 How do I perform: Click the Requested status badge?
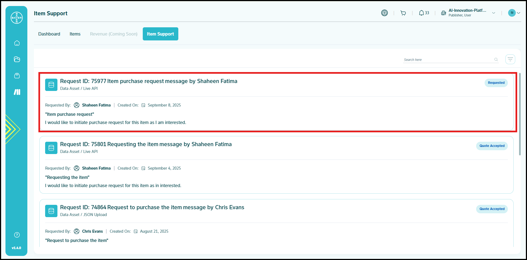(496, 83)
